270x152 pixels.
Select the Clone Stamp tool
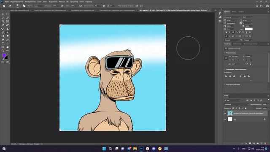[8, 29]
